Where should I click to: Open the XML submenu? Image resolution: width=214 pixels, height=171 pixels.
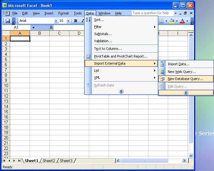[x=121, y=78]
